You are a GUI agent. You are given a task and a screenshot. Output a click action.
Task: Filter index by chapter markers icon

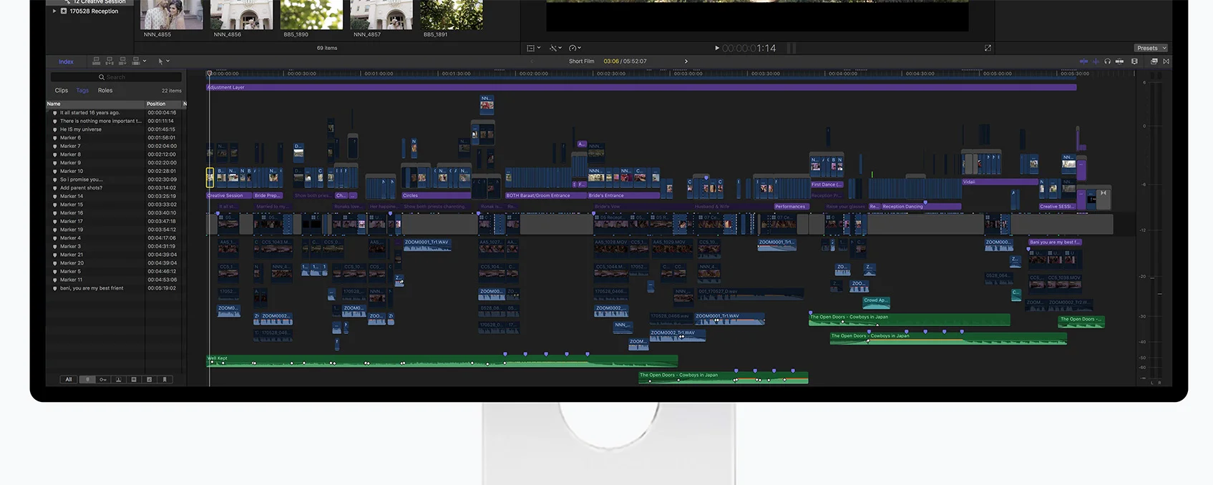coord(165,380)
